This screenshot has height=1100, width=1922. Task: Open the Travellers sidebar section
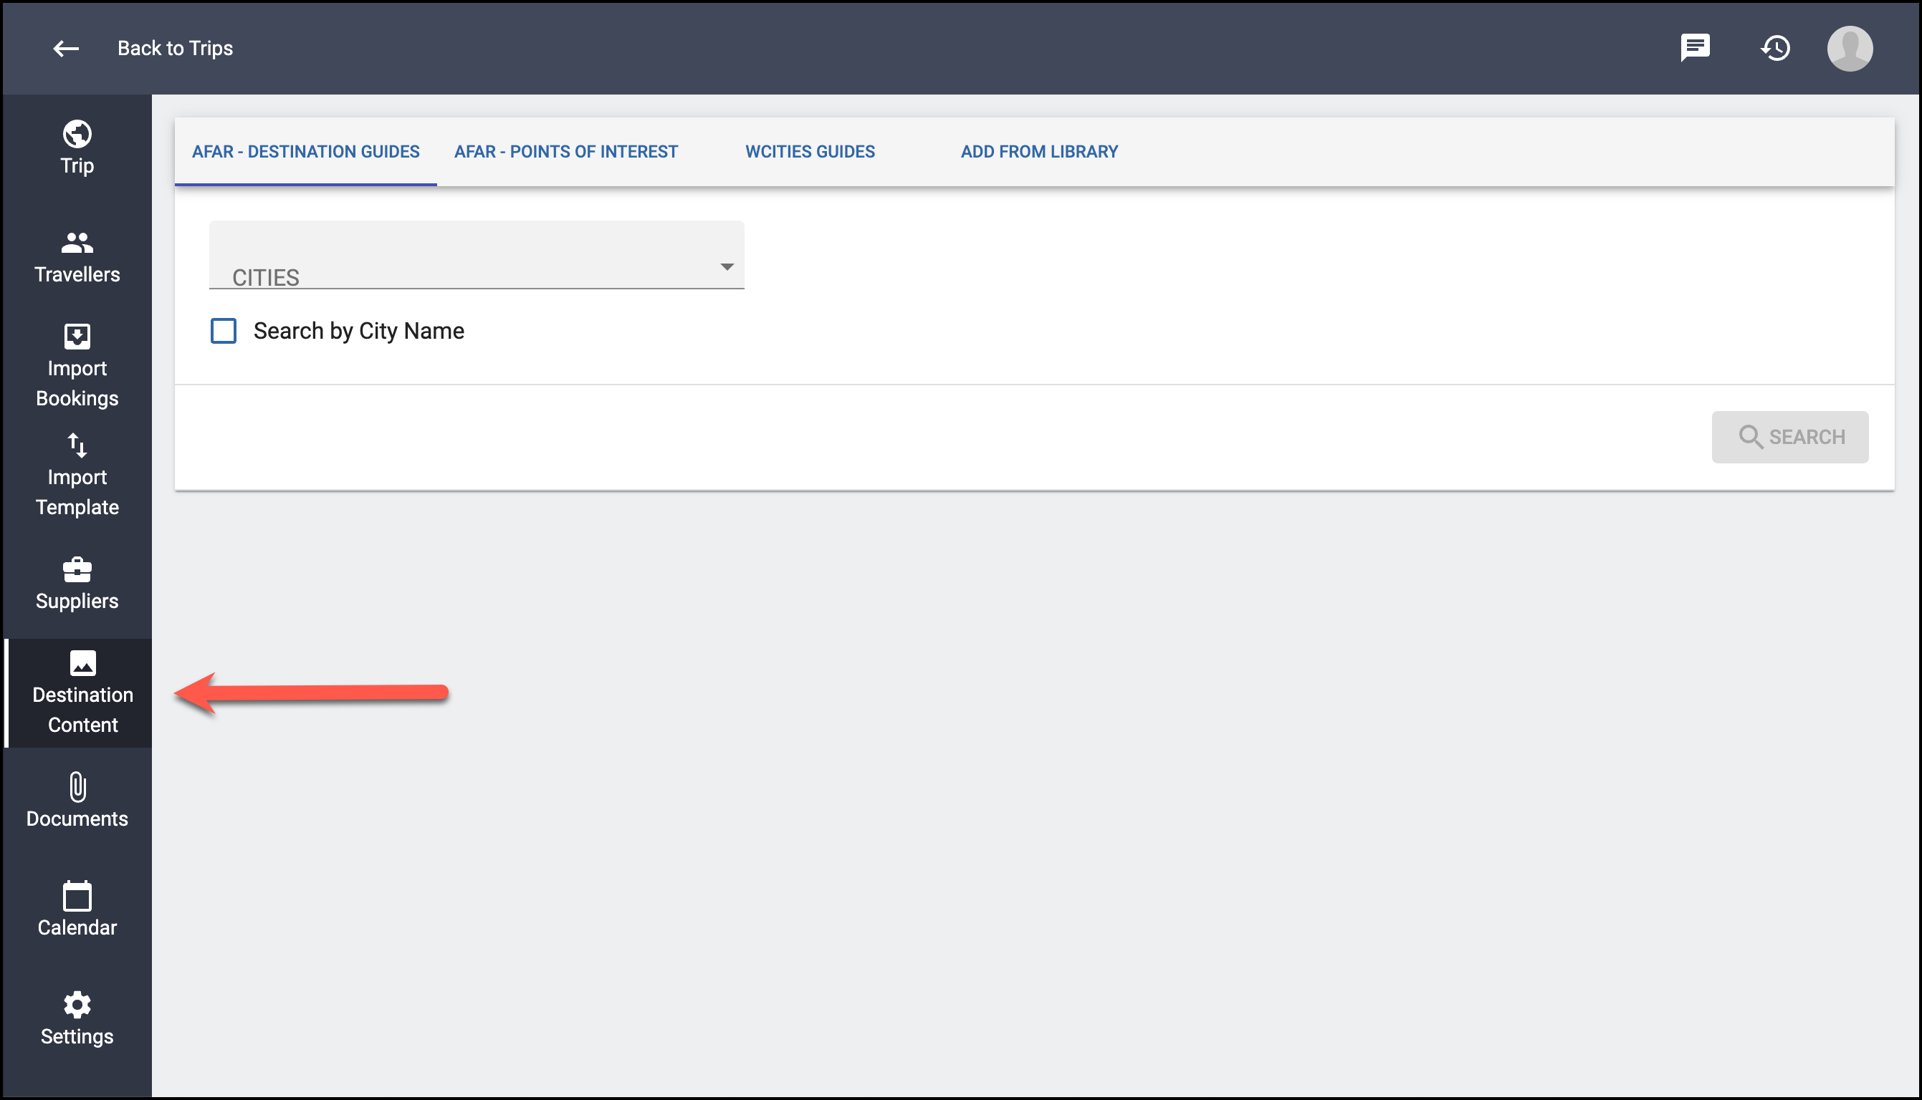[77, 258]
